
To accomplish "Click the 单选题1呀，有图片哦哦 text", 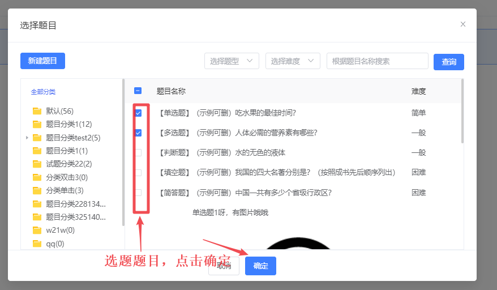I will click(x=230, y=212).
